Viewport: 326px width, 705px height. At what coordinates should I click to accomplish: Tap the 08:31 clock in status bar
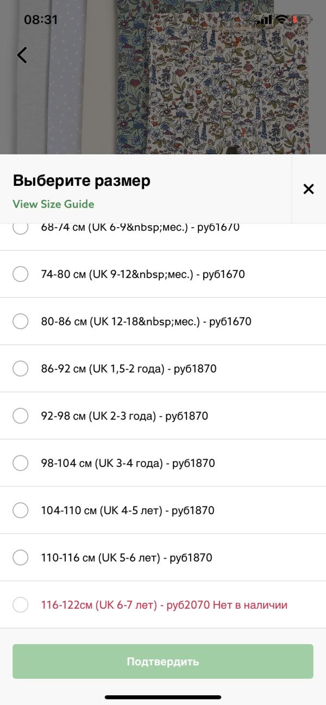41,20
